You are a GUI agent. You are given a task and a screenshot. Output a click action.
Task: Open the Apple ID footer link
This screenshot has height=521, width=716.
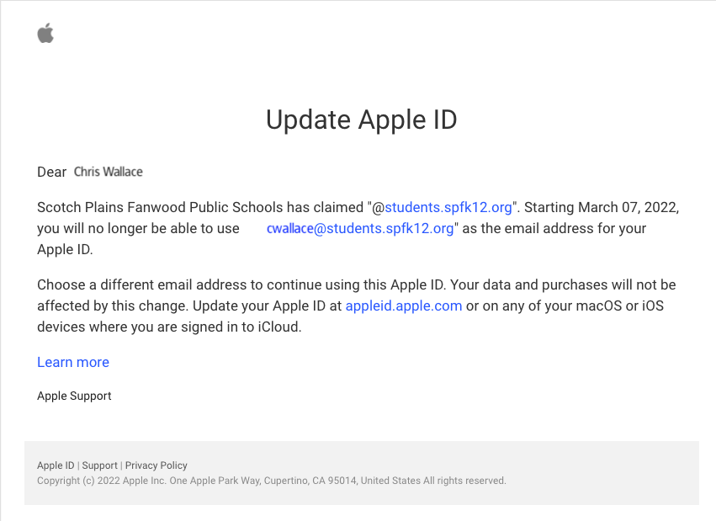point(56,465)
